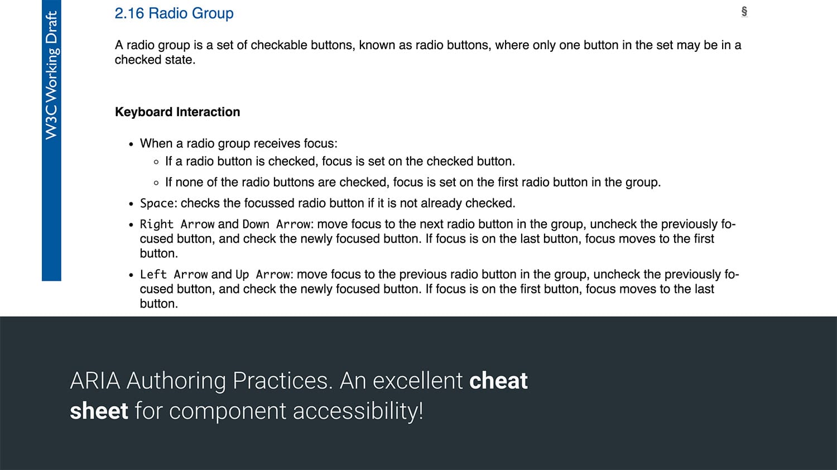Click the bold word "cheat" in caption
The image size is (837, 470).
pyautogui.click(x=498, y=381)
